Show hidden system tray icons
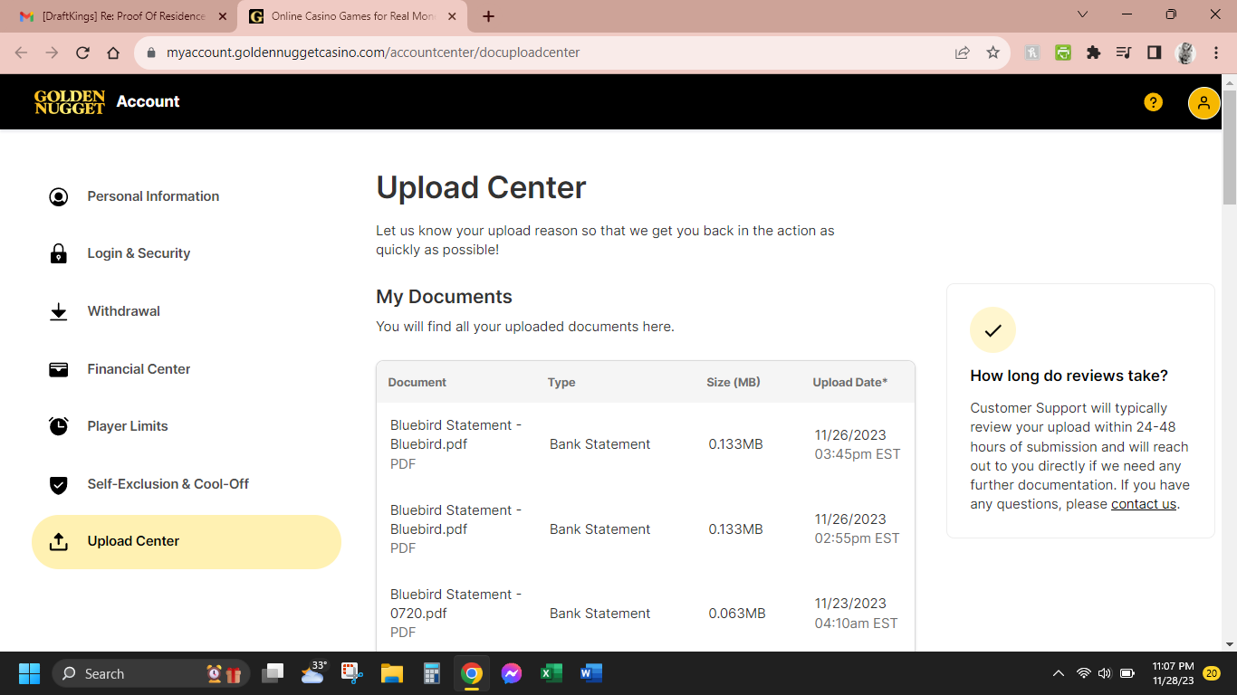 (1058, 673)
